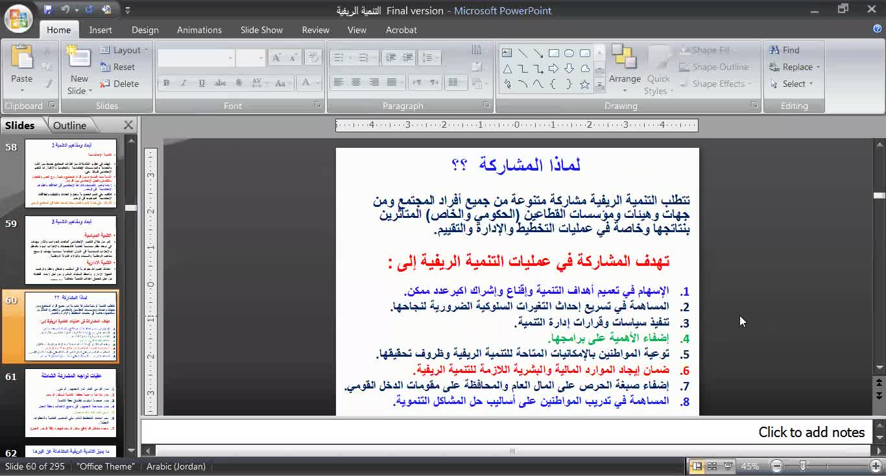This screenshot has width=886, height=476.
Task: Close the Slides pane with X
Action: tap(128, 125)
